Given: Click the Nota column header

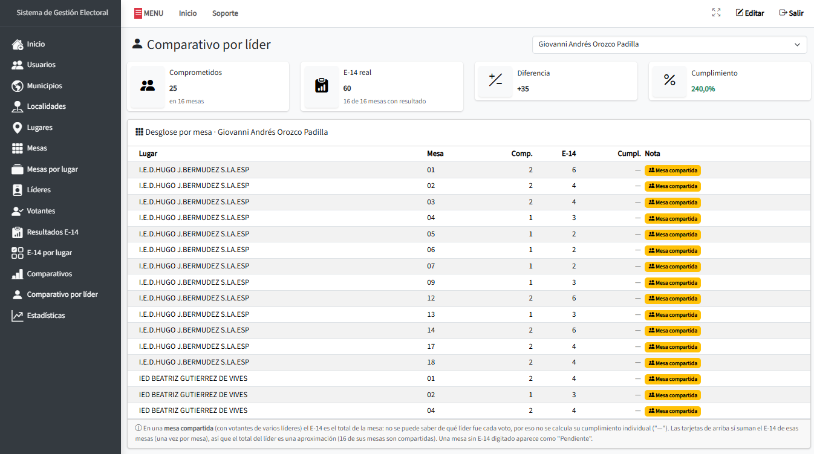Looking at the screenshot, I should pyautogui.click(x=653, y=154).
